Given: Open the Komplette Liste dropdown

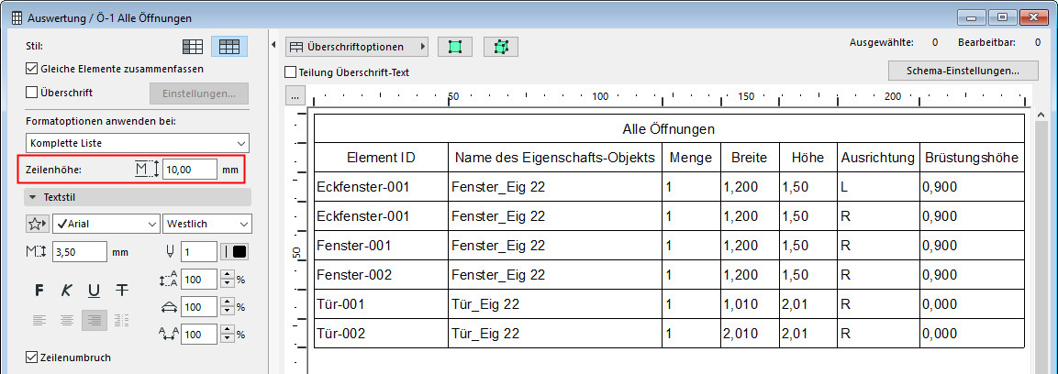Looking at the screenshot, I should pos(138,144).
